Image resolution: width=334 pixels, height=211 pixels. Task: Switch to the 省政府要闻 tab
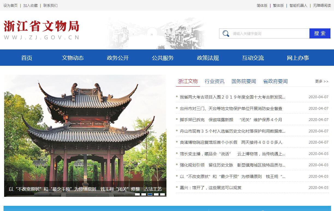275,81
